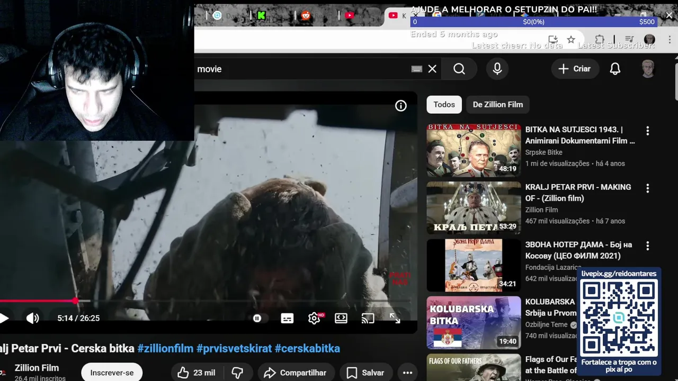Open the 34:21 Boj na Kosovu thumbnail

[474, 265]
